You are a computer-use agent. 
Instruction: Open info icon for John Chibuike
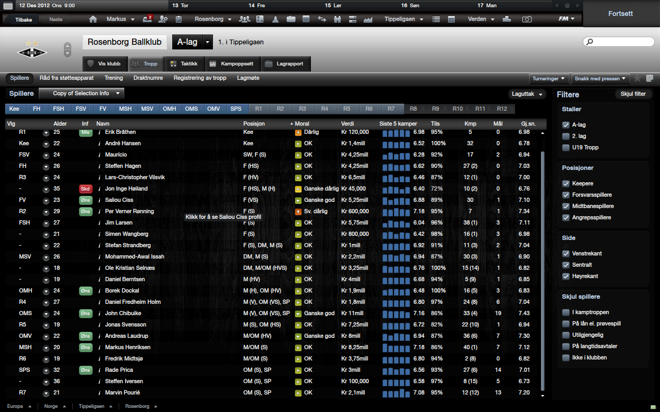pos(99,313)
